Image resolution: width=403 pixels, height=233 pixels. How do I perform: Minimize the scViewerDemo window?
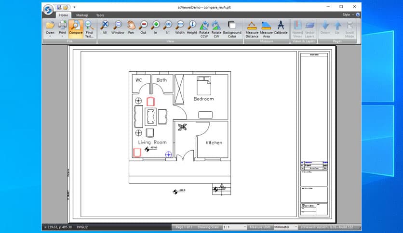click(328, 7)
